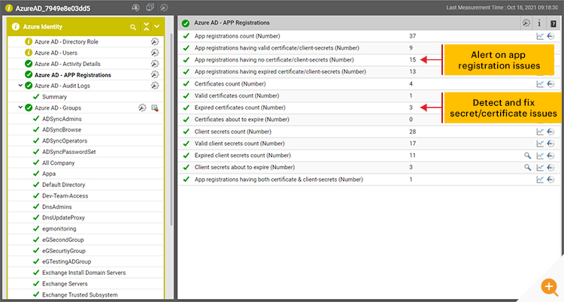
Task: Select the Dev-Team-Access group
Action: [65, 196]
